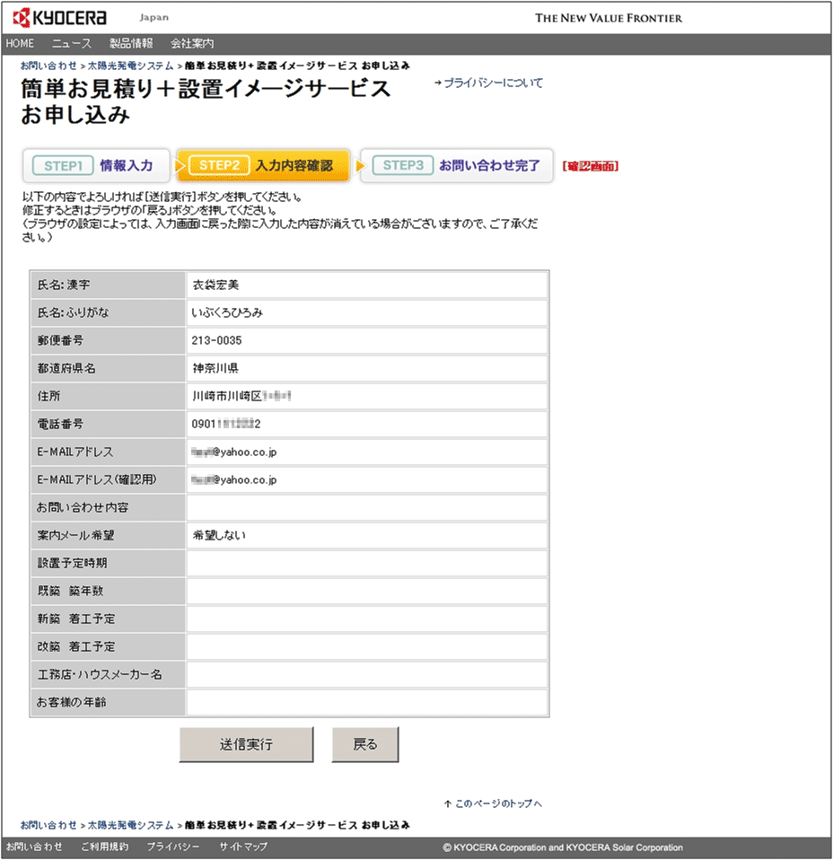The height and width of the screenshot is (860, 833).
Task: Click the postal code 213-0035
Action: (216, 340)
